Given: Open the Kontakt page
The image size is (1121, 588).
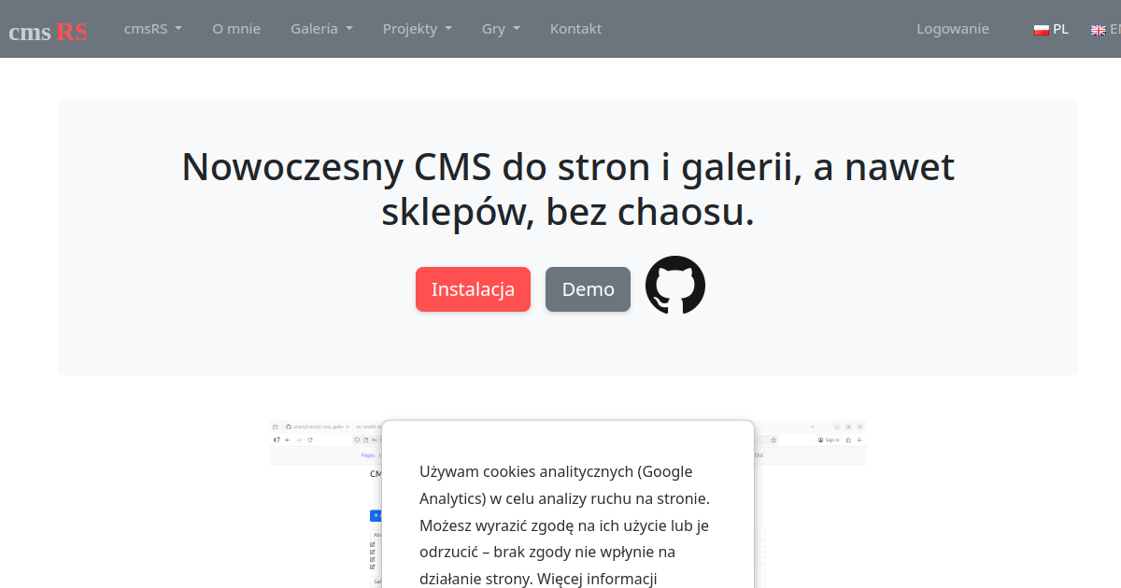Looking at the screenshot, I should click(x=575, y=29).
